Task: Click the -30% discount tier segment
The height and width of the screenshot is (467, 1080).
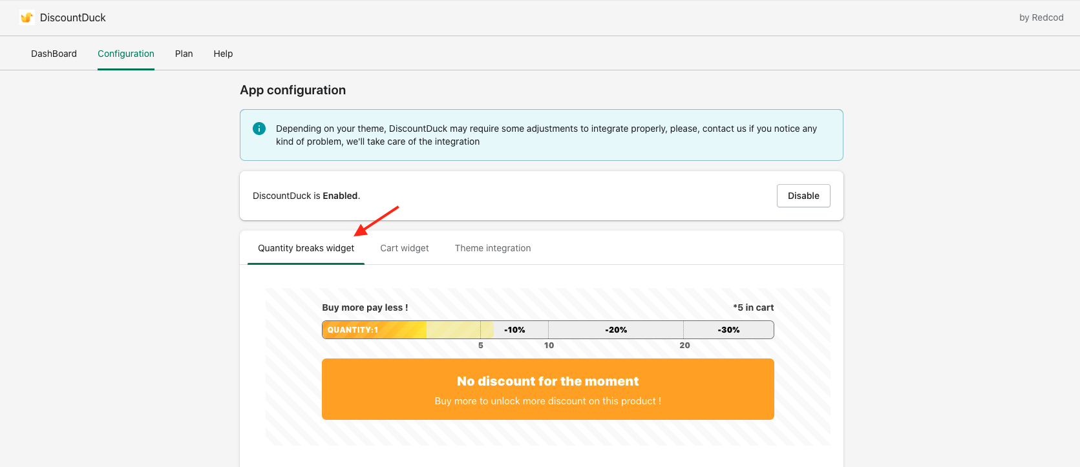Action: 728,330
